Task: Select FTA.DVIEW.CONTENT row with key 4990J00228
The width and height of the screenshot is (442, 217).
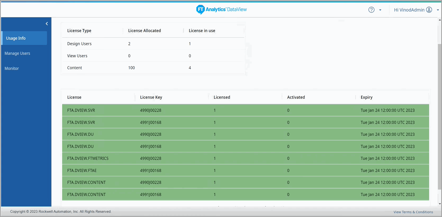Action: (246, 182)
